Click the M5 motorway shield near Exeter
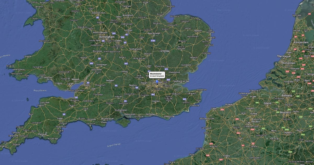 (x=64, y=114)
